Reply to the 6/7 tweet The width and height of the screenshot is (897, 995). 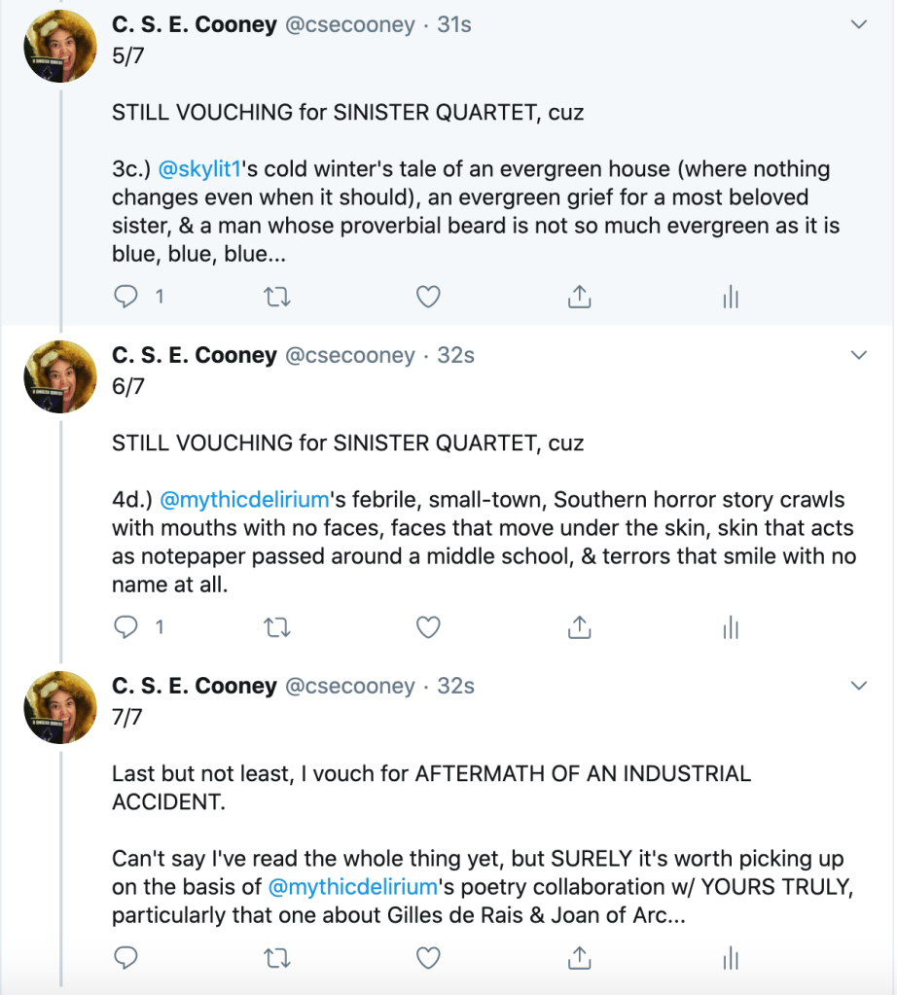pyautogui.click(x=126, y=628)
